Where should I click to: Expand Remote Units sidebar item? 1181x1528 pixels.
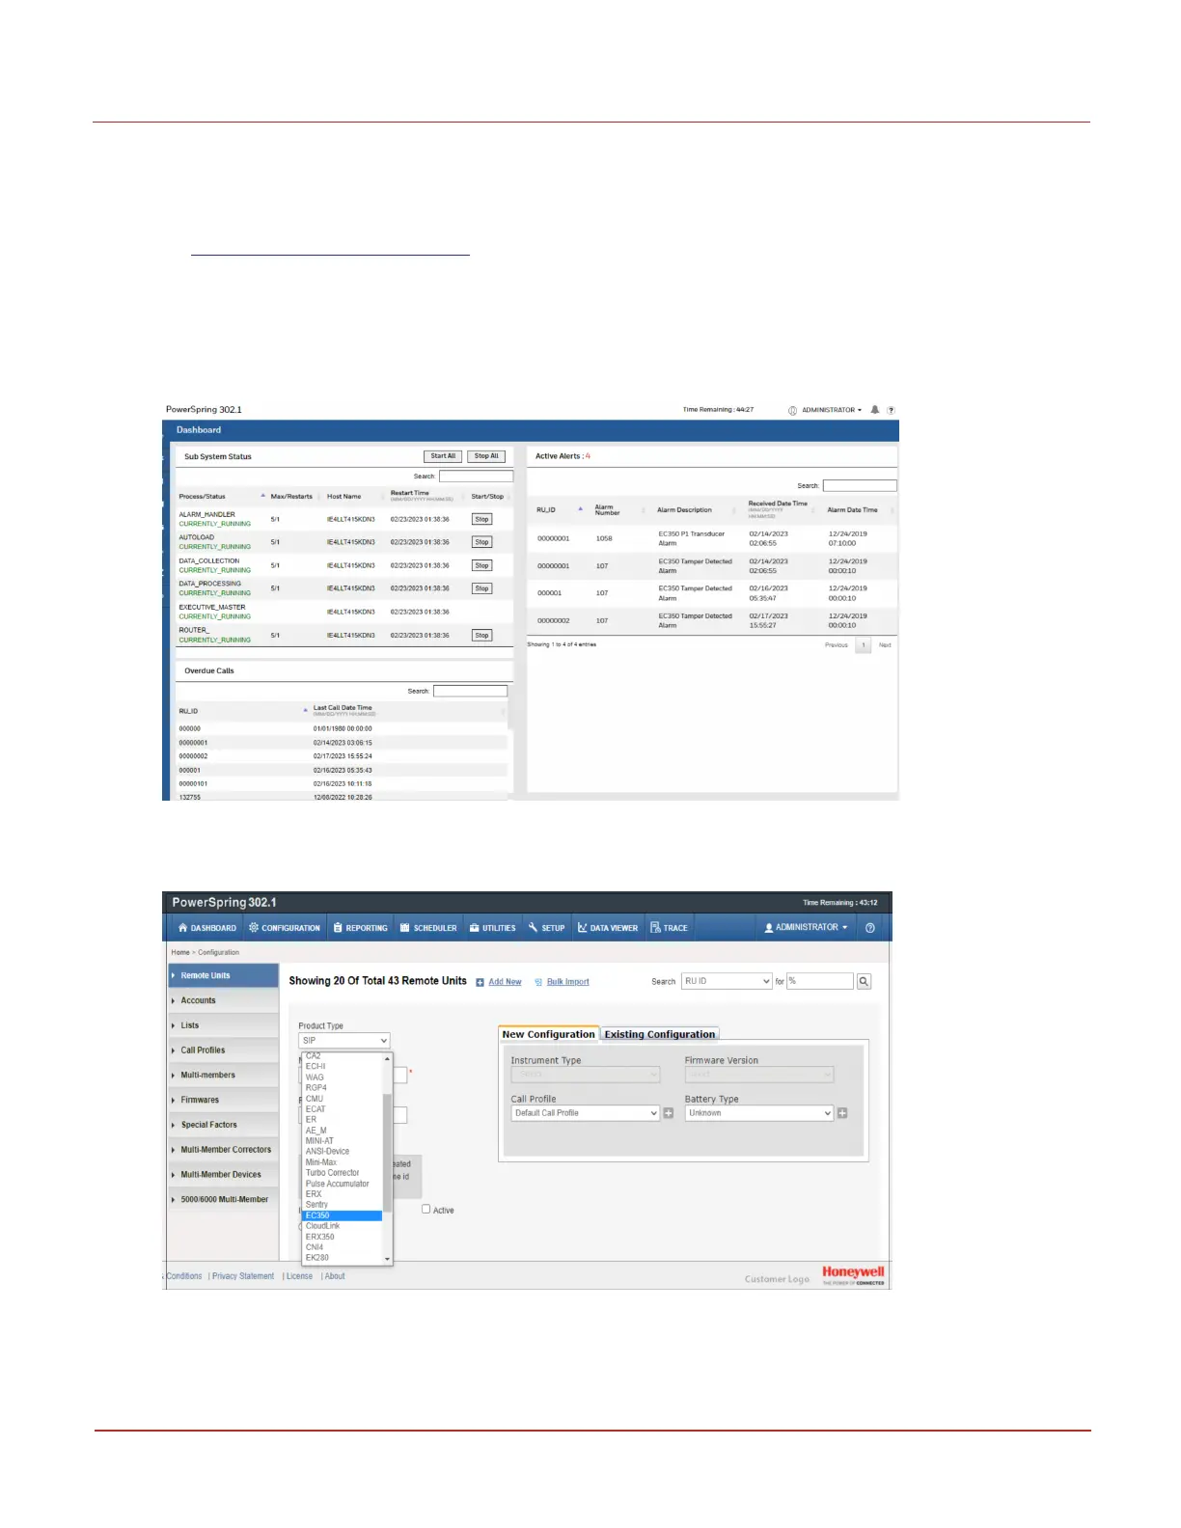223,975
